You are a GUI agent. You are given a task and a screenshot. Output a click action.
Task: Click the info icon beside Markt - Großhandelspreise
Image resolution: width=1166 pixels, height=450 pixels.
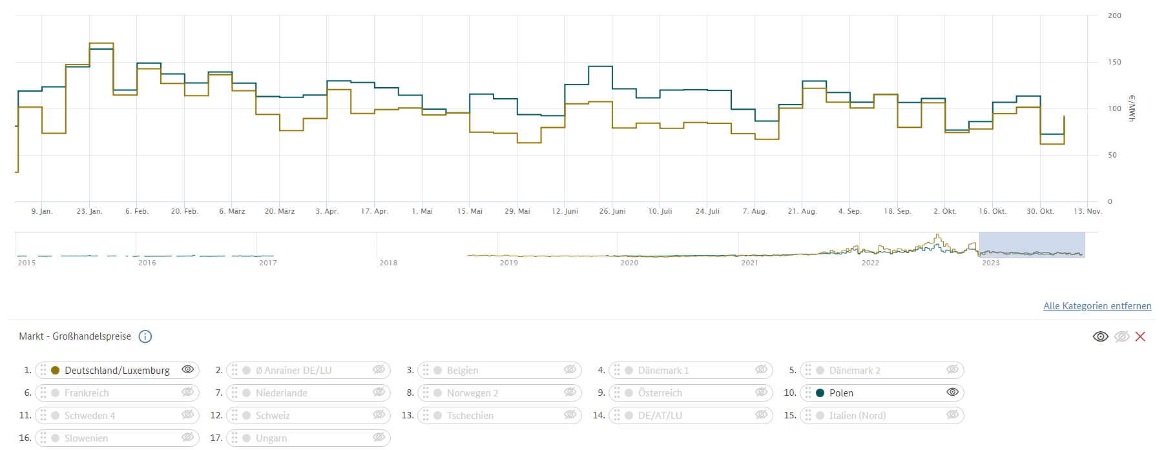tap(145, 336)
